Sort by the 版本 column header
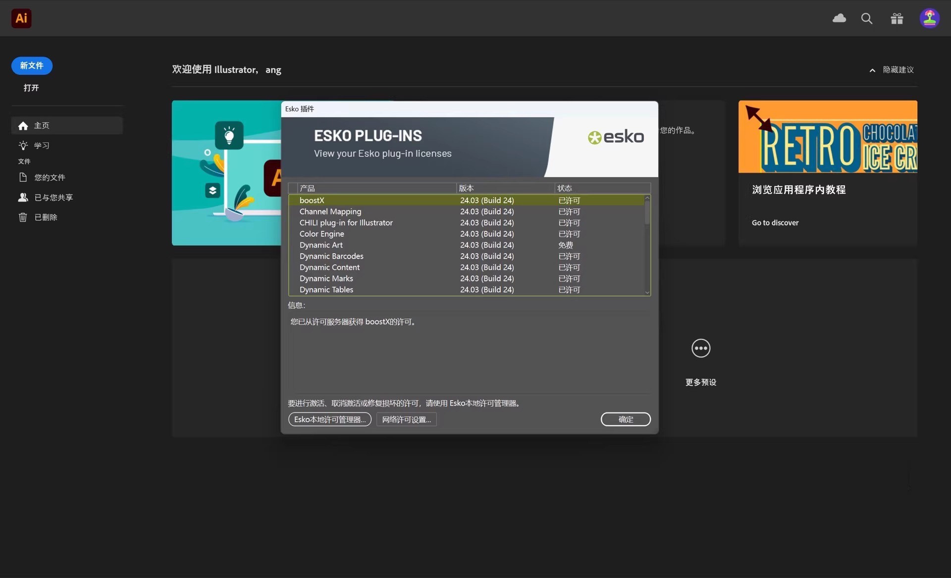Image resolution: width=951 pixels, height=578 pixels. (505, 188)
